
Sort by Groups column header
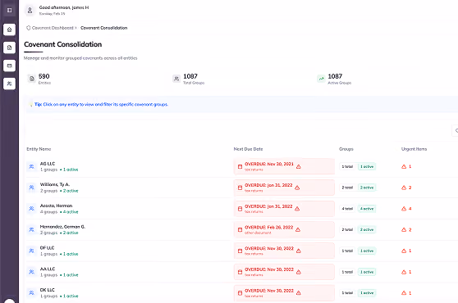tap(346, 149)
